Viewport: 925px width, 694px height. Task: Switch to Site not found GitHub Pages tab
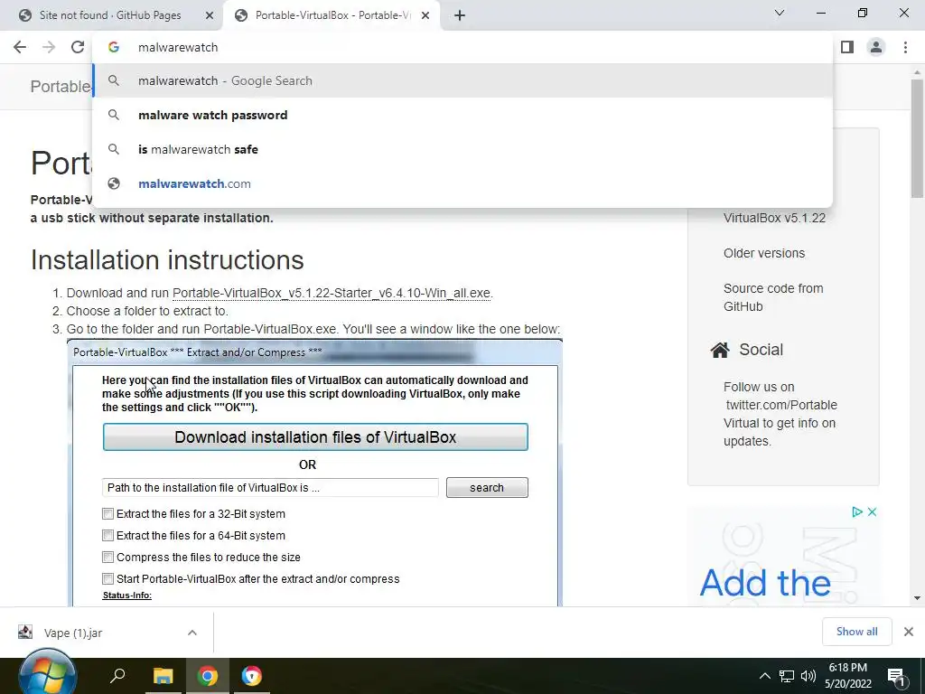109,15
